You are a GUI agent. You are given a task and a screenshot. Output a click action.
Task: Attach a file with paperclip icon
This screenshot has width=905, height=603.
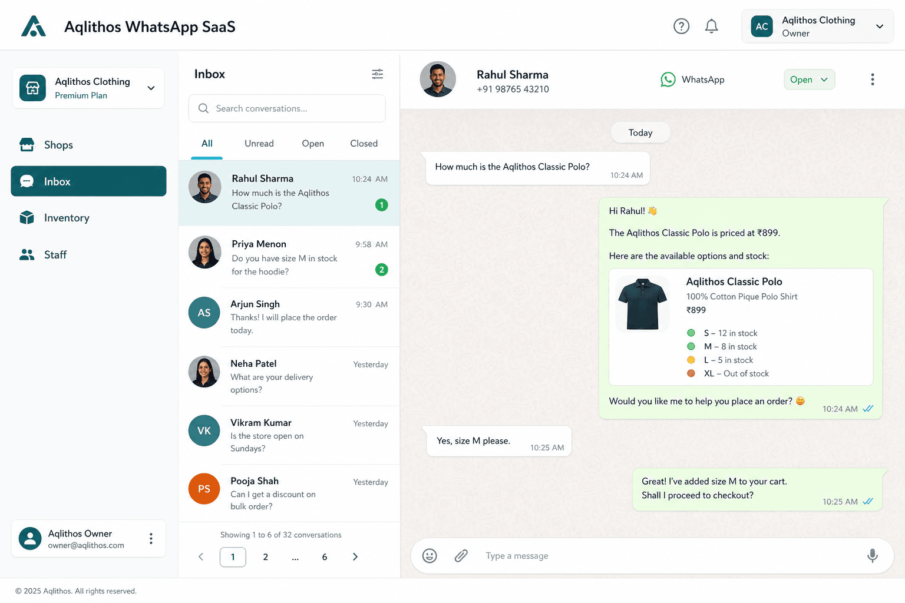(461, 556)
